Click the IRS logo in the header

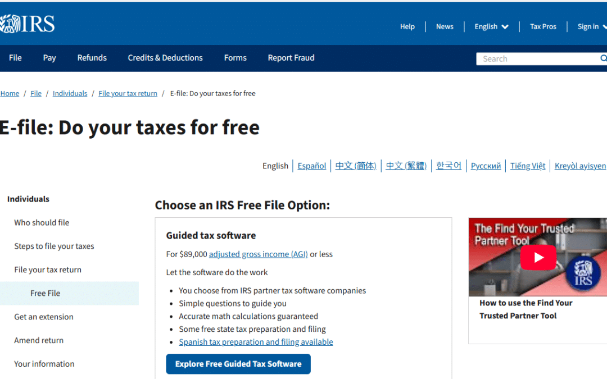click(27, 24)
